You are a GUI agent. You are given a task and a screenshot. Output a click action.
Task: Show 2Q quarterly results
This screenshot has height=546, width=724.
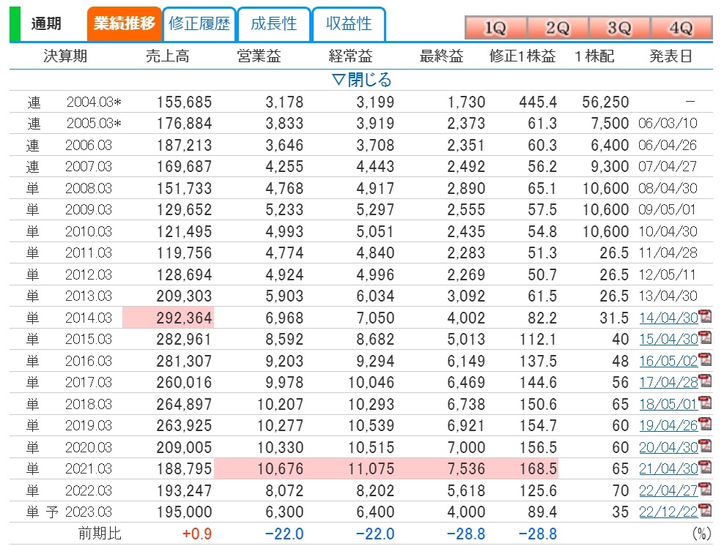point(558,28)
